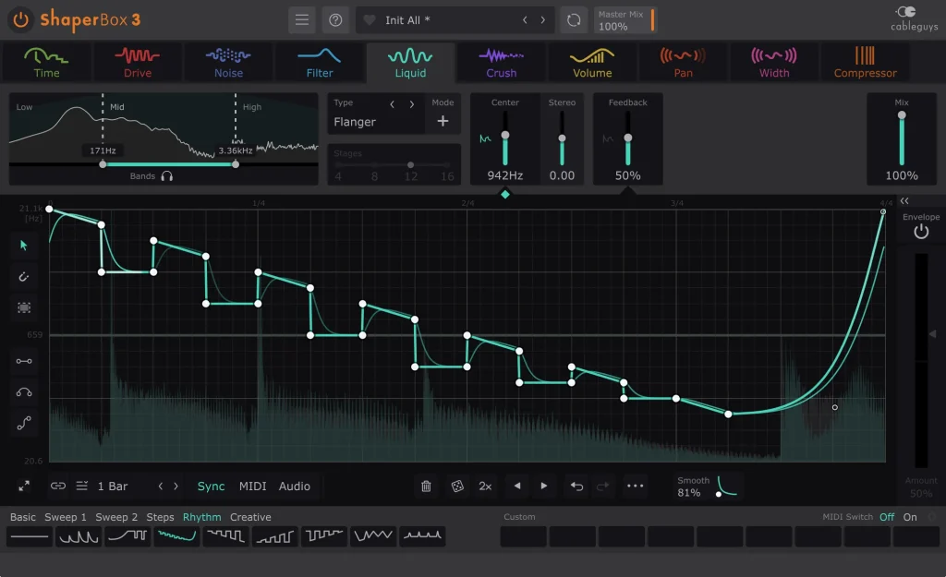This screenshot has height=577, width=946.
Task: Select the arc curve tool
Action: tap(24, 392)
